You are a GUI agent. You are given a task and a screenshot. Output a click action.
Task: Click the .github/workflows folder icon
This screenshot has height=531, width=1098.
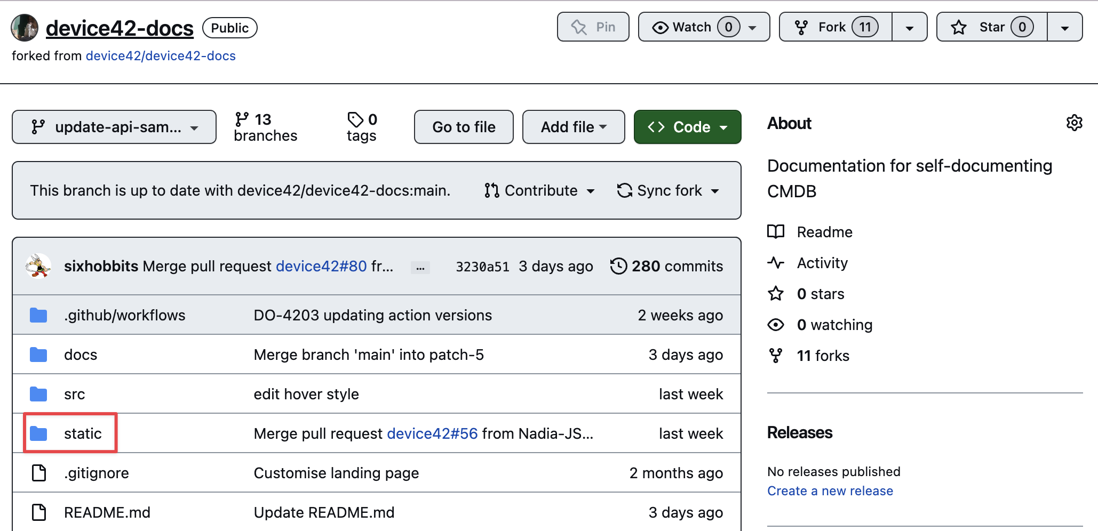click(x=38, y=315)
